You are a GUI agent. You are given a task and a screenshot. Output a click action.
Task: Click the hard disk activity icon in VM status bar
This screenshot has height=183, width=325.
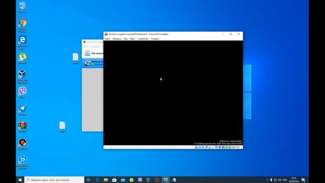[x=197, y=147]
